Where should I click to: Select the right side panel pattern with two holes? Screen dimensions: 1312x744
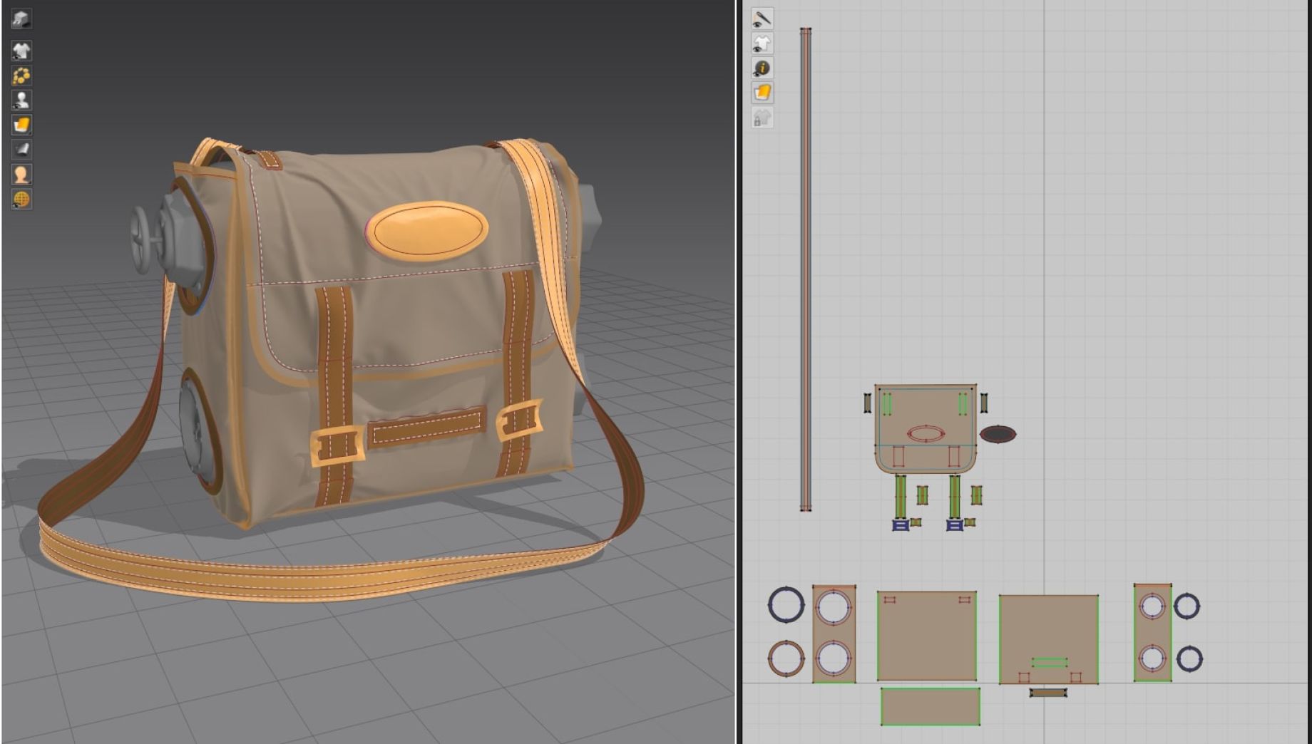pyautogui.click(x=1153, y=633)
